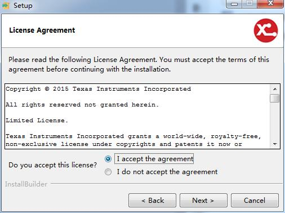The height and width of the screenshot is (213, 285).
Task: Click the red XDS logo icon
Action: (x=266, y=30)
